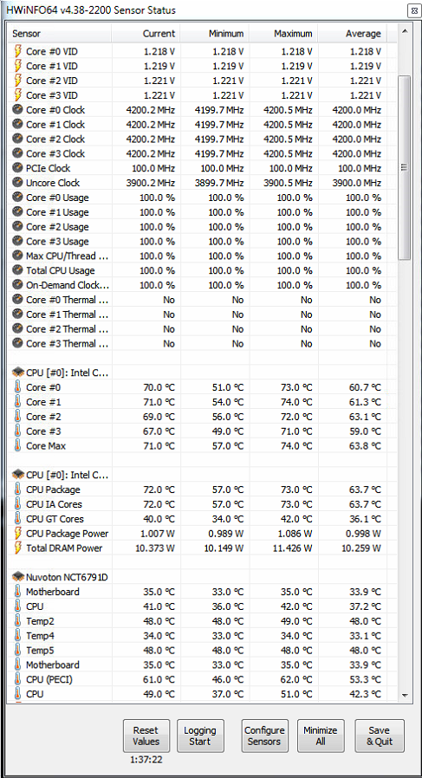
Task: Click the lightning icon beside Core #0 VID
Action: click(18, 51)
